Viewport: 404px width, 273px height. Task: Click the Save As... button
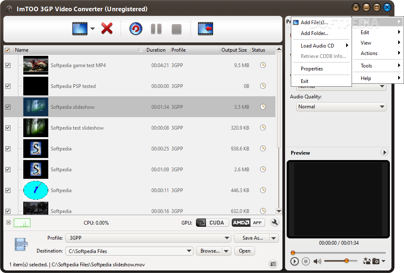(252, 238)
